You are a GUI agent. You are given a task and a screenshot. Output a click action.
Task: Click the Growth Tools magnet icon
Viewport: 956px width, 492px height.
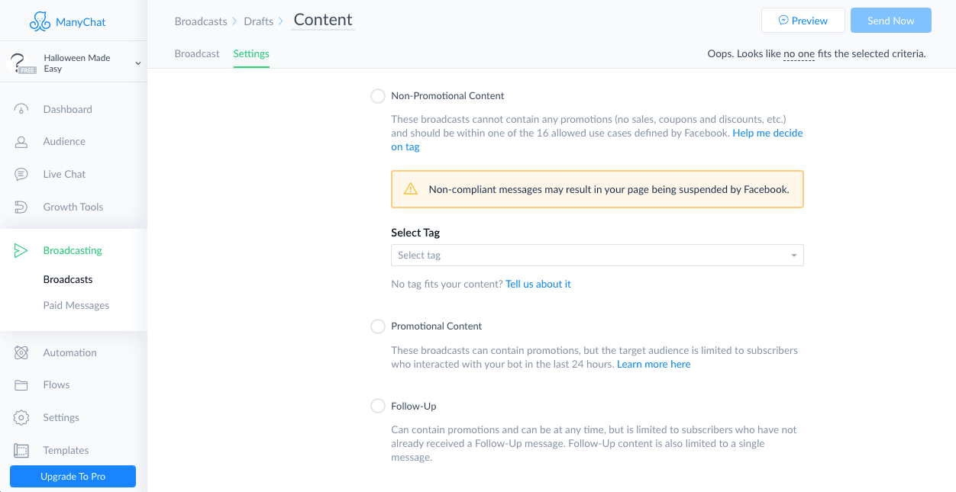click(21, 207)
